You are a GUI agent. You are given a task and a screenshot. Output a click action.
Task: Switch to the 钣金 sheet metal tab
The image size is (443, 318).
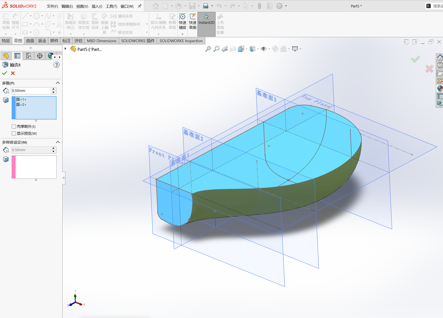(x=42, y=41)
